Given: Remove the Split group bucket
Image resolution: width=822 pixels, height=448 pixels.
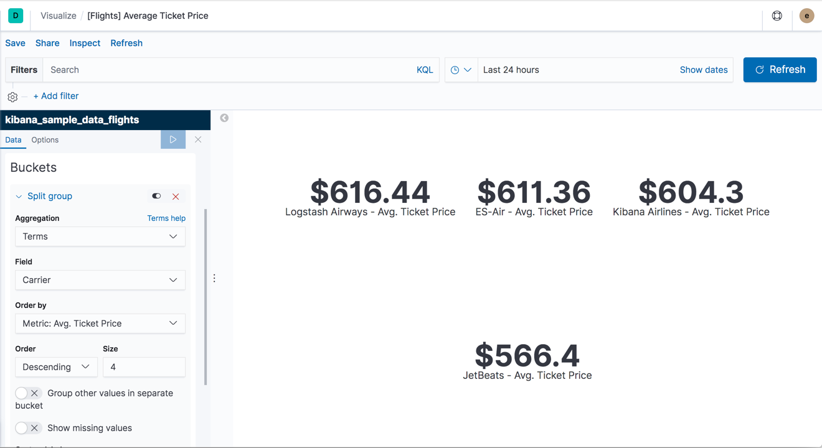Looking at the screenshot, I should pyautogui.click(x=176, y=197).
